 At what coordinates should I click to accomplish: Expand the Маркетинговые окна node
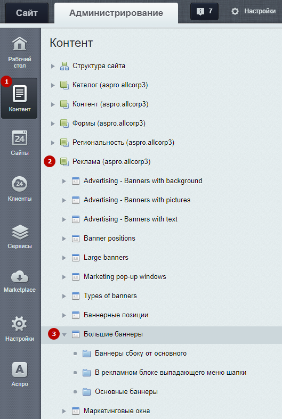[x=64, y=411]
